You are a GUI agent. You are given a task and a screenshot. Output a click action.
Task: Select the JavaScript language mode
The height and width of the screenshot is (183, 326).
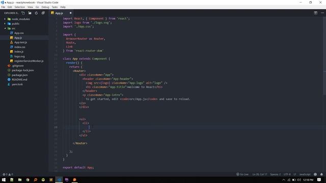pyautogui.click(x=305, y=174)
